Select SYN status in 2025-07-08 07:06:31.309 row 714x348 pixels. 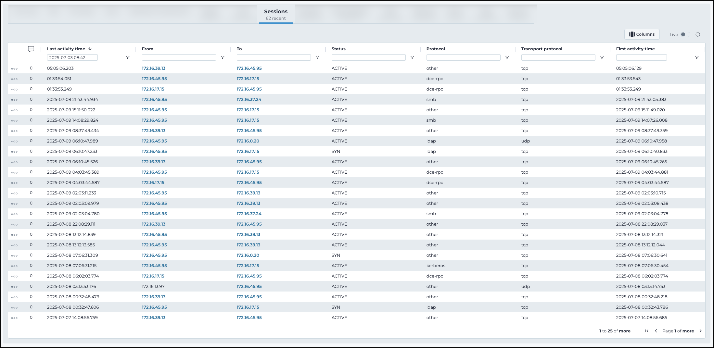336,255
